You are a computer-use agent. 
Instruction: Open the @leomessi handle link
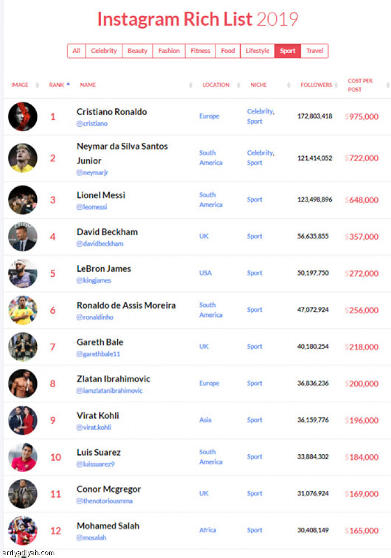[x=92, y=207]
